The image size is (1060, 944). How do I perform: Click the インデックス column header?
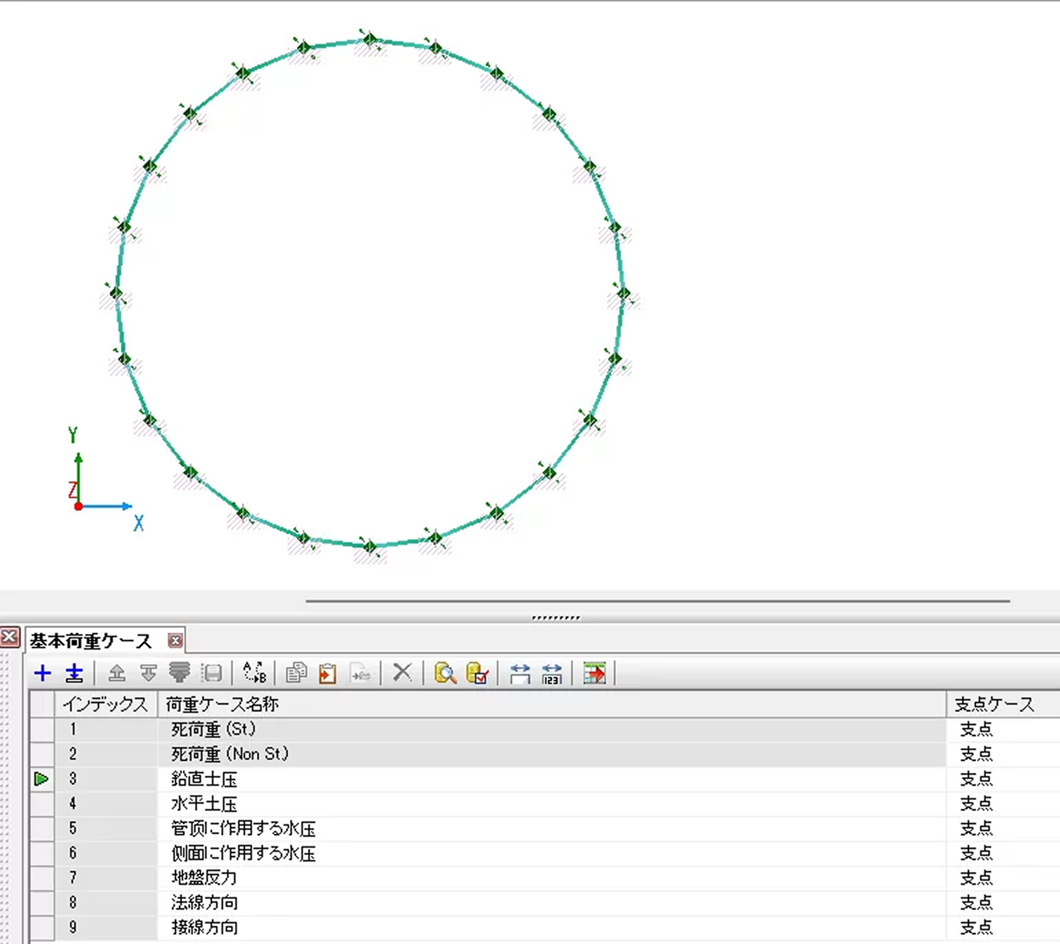[105, 704]
